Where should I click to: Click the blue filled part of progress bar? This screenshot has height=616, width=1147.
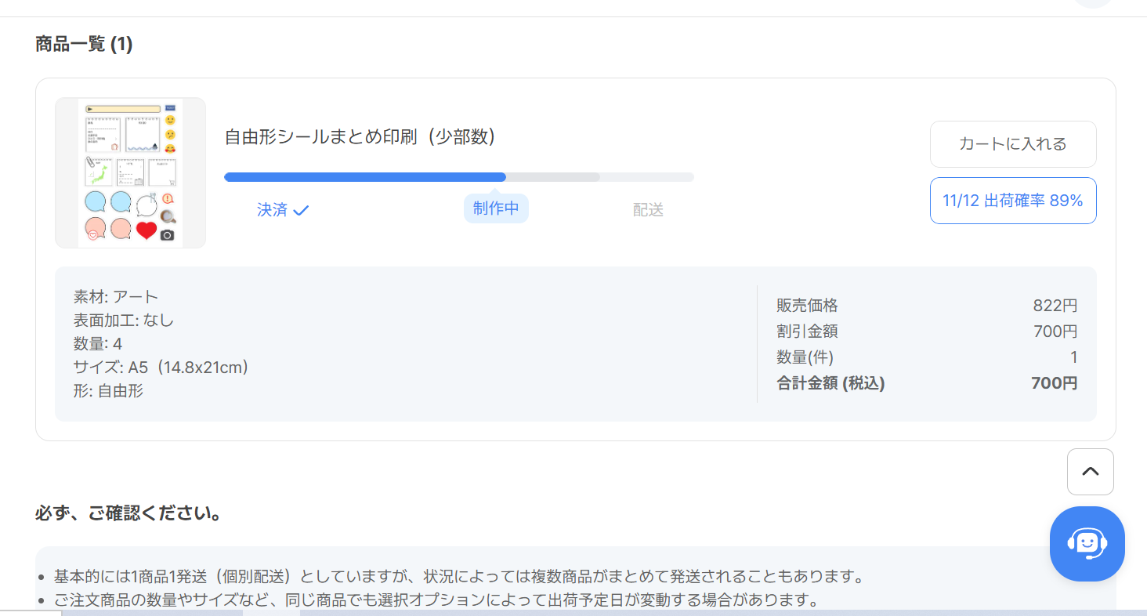[x=364, y=177]
